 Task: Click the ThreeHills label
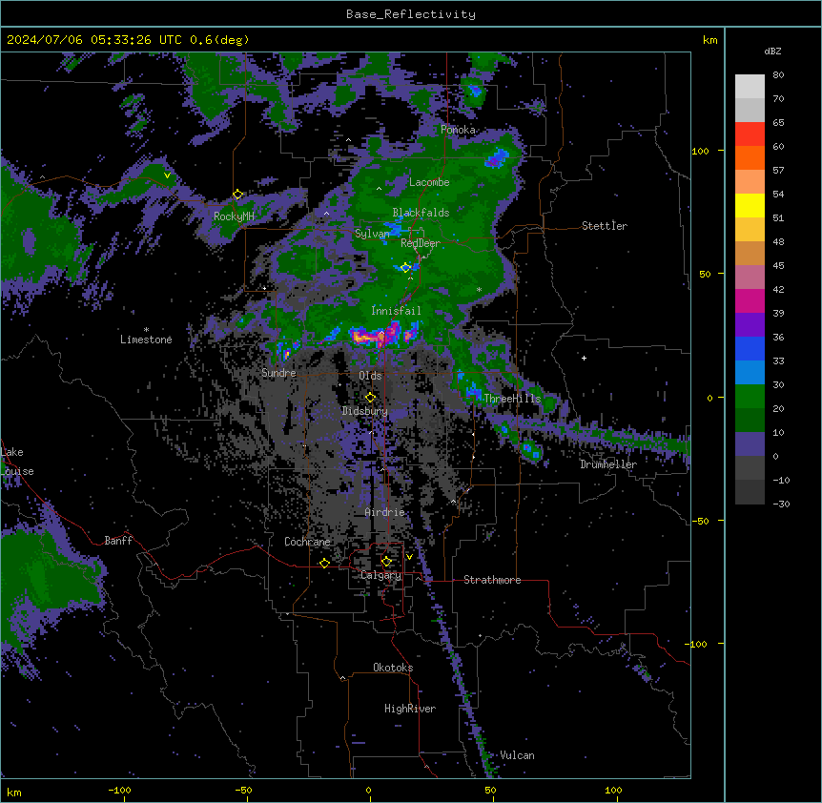[x=512, y=399]
